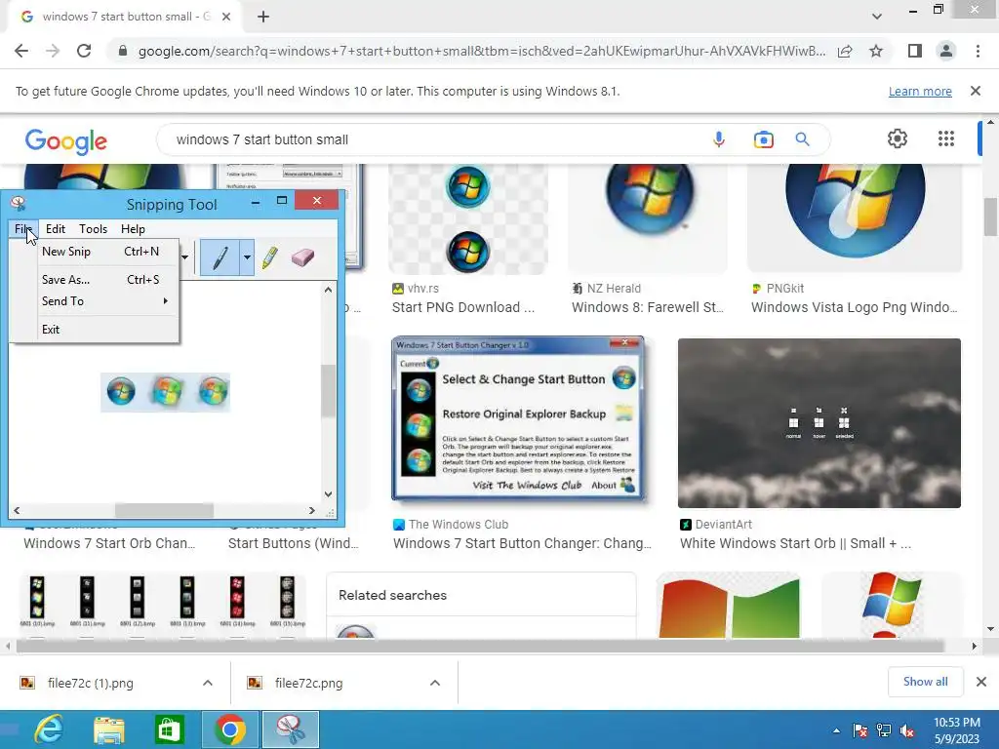Dismiss the Chrome update notification bar
Image resolution: width=999 pixels, height=749 pixels.
point(976,91)
